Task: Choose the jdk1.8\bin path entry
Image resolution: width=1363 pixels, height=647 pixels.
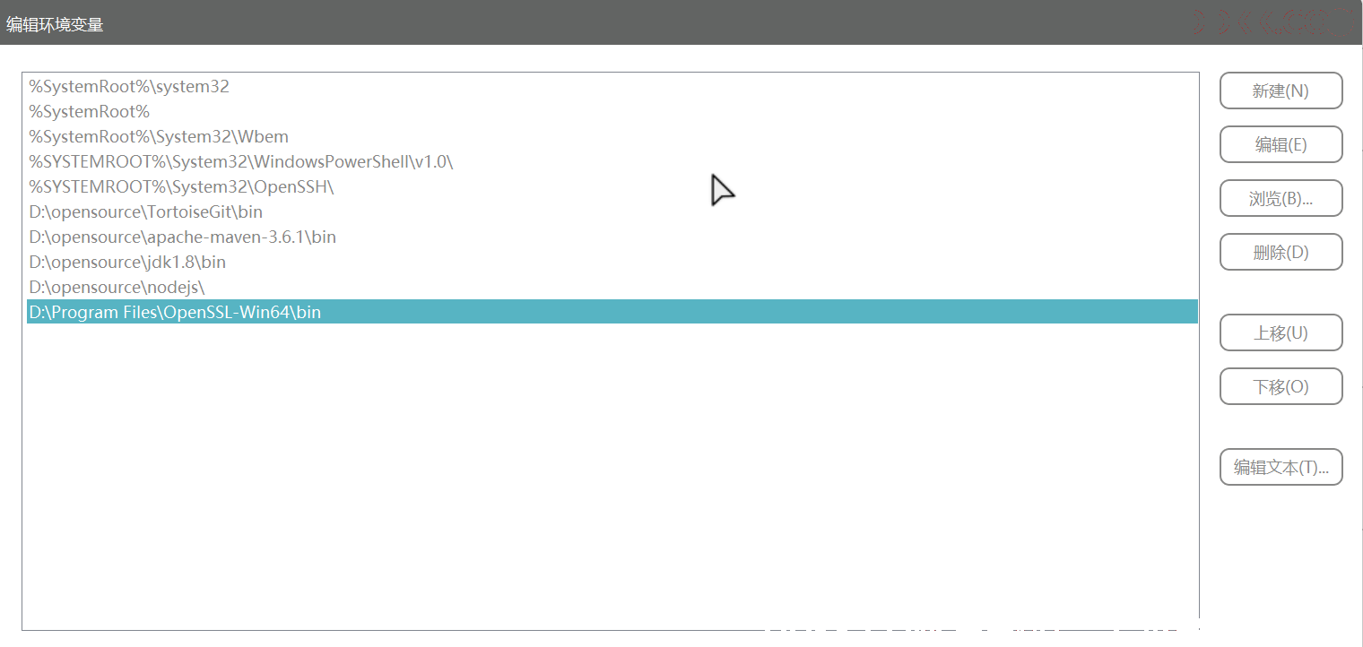Action: pyautogui.click(x=612, y=263)
